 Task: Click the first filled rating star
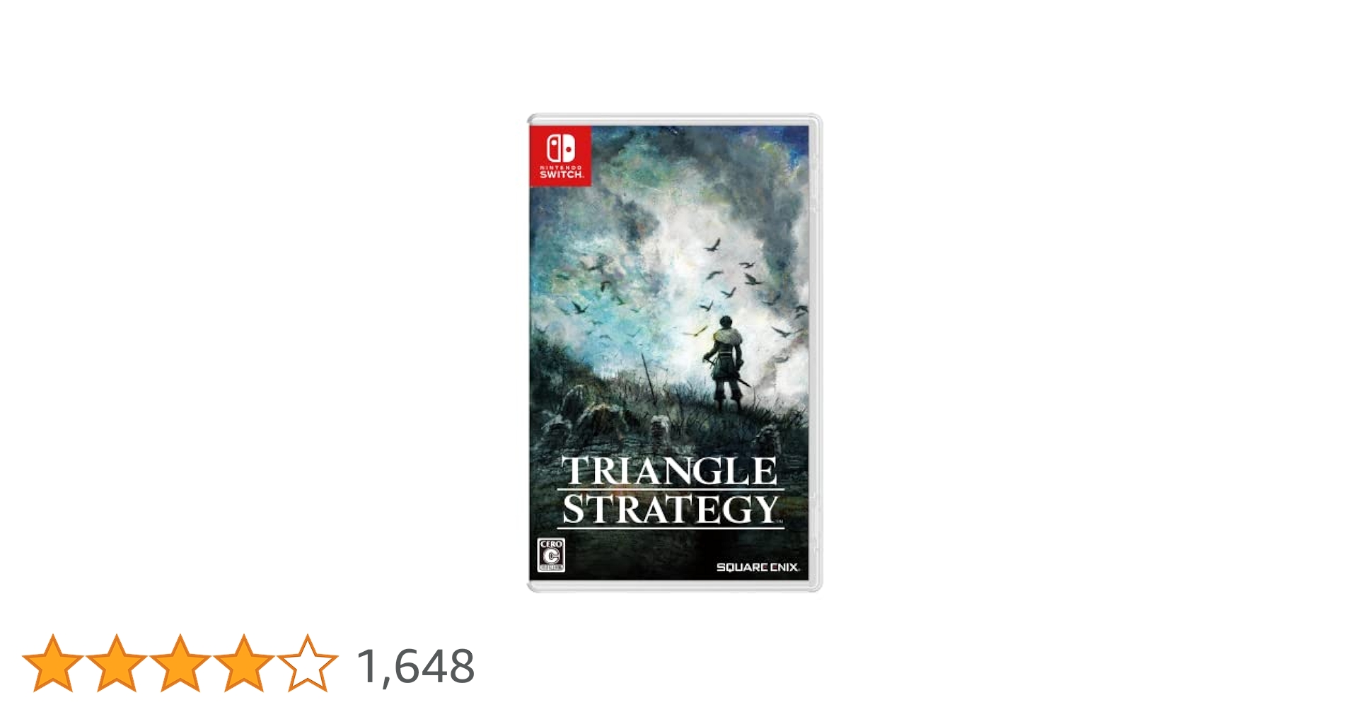pos(53,663)
